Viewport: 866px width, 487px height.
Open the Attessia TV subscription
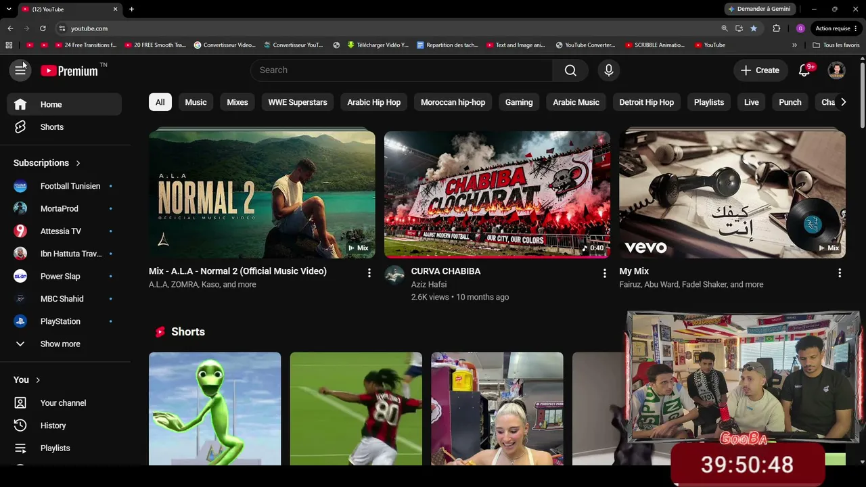pos(64,231)
